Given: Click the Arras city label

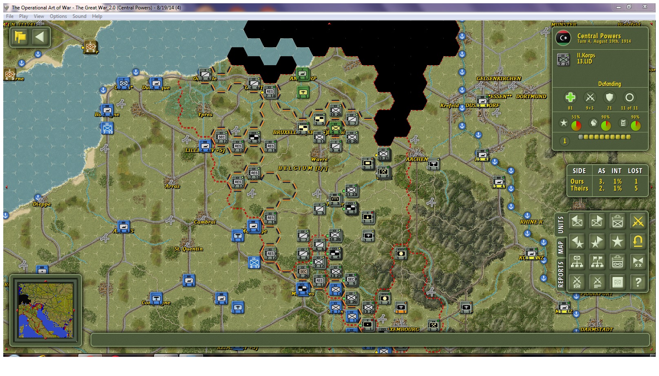Looking at the screenshot, I should 172,186.
